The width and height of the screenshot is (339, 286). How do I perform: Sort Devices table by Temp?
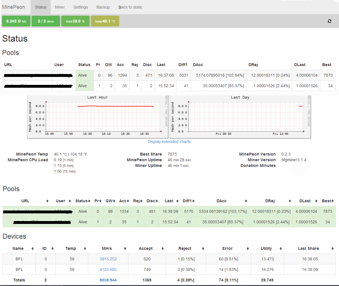[x=72, y=249]
